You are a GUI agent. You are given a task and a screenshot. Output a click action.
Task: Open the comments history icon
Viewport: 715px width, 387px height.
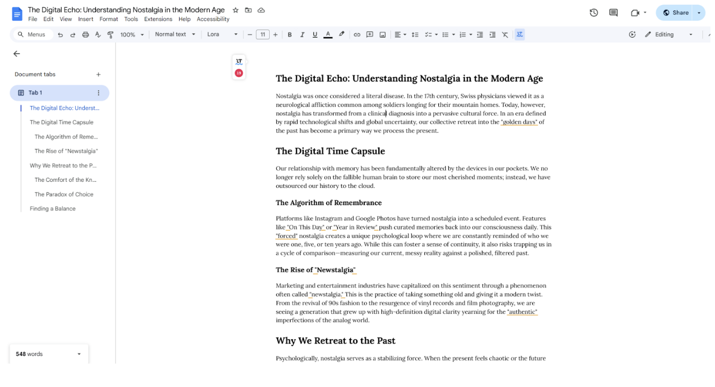coord(613,13)
